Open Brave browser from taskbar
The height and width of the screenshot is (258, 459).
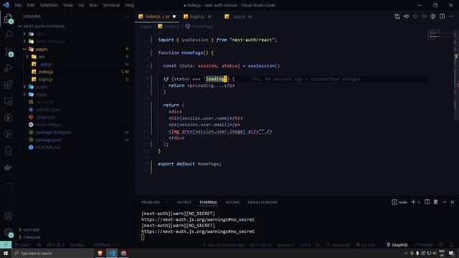tap(100, 253)
